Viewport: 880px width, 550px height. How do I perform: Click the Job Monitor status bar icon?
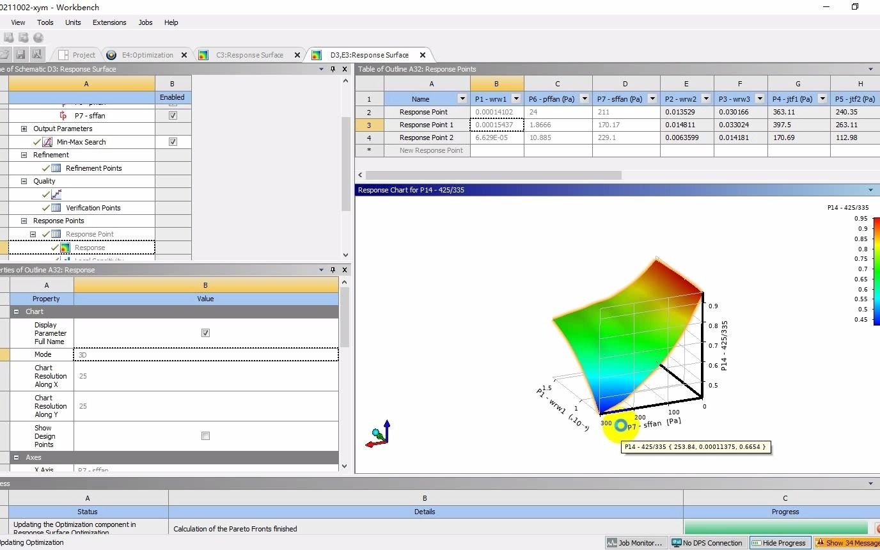[612, 543]
